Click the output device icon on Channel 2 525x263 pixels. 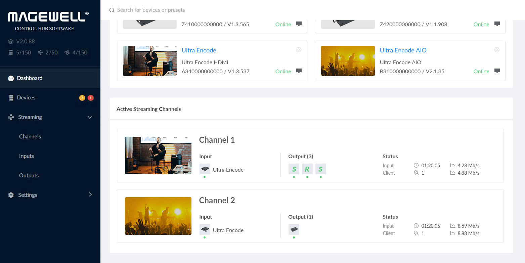click(294, 229)
